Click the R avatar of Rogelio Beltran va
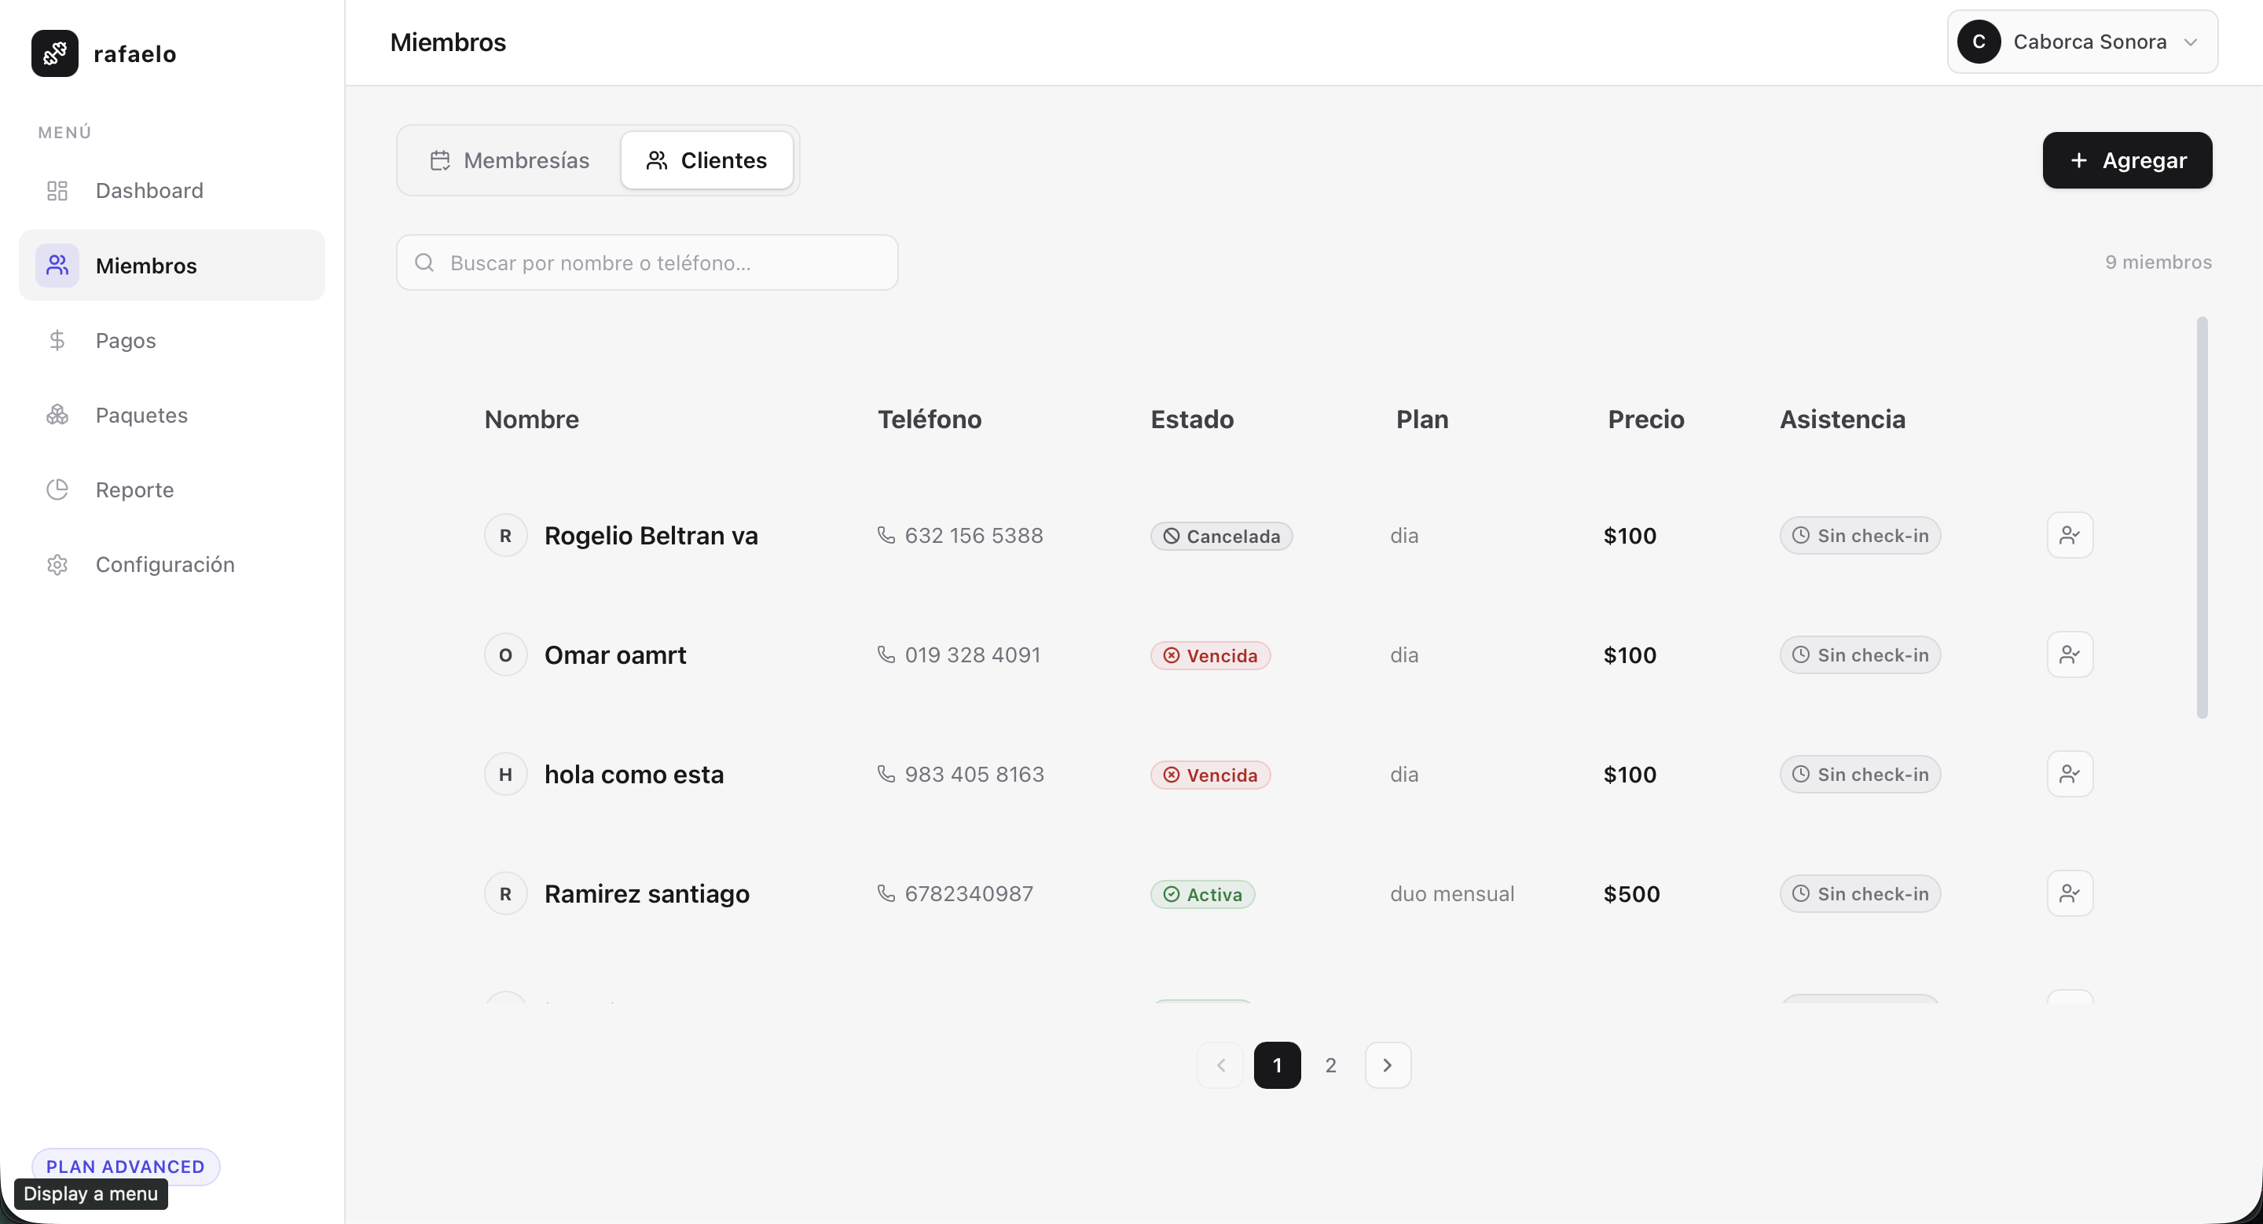Viewport: 2263px width, 1224px height. tap(506, 536)
